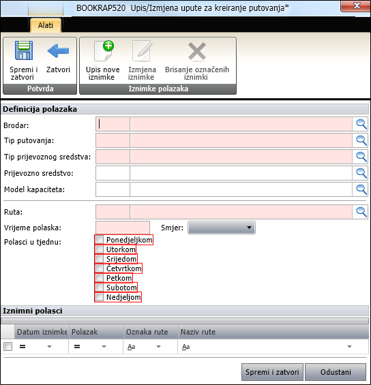
Task: Open the Datum iznimke filter operator dropdown
Action: 49,347
